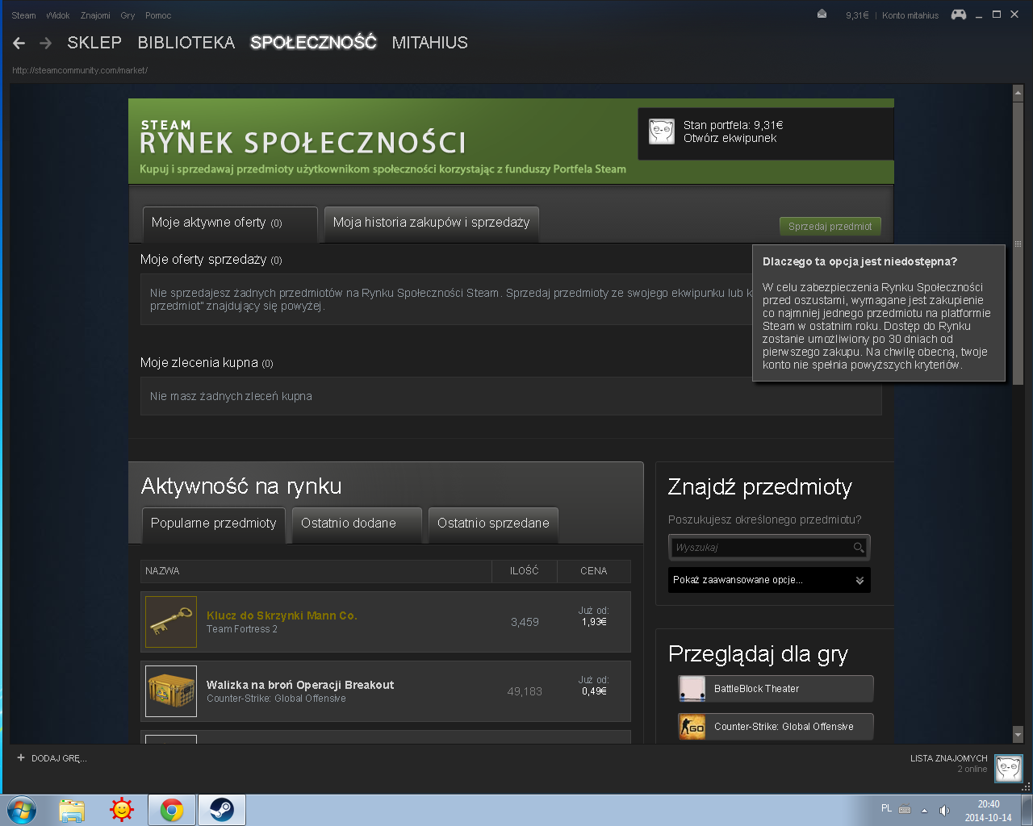Screen dimensions: 1033x826
Task: Open the MITAHIUS profile tab
Action: click(x=430, y=43)
